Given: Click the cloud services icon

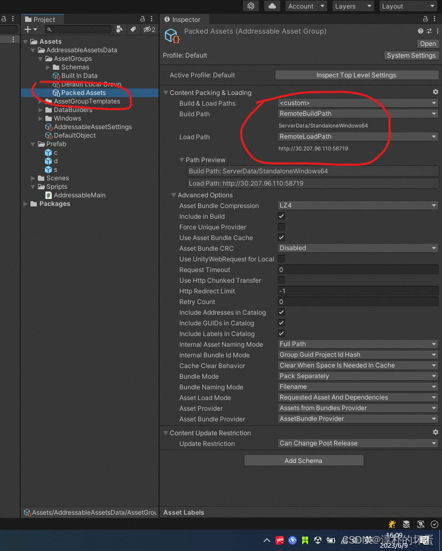Looking at the screenshot, I should click(x=272, y=6).
